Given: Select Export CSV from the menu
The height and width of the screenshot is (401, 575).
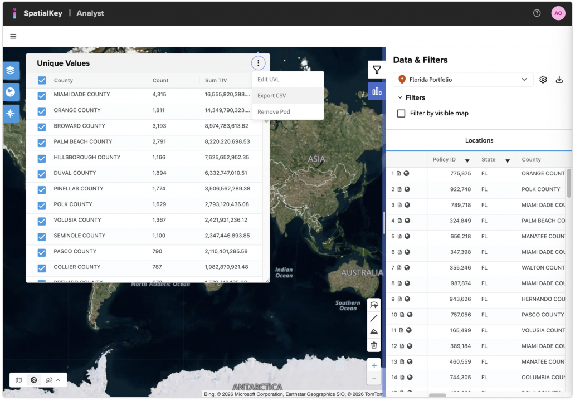Looking at the screenshot, I should coord(272,96).
